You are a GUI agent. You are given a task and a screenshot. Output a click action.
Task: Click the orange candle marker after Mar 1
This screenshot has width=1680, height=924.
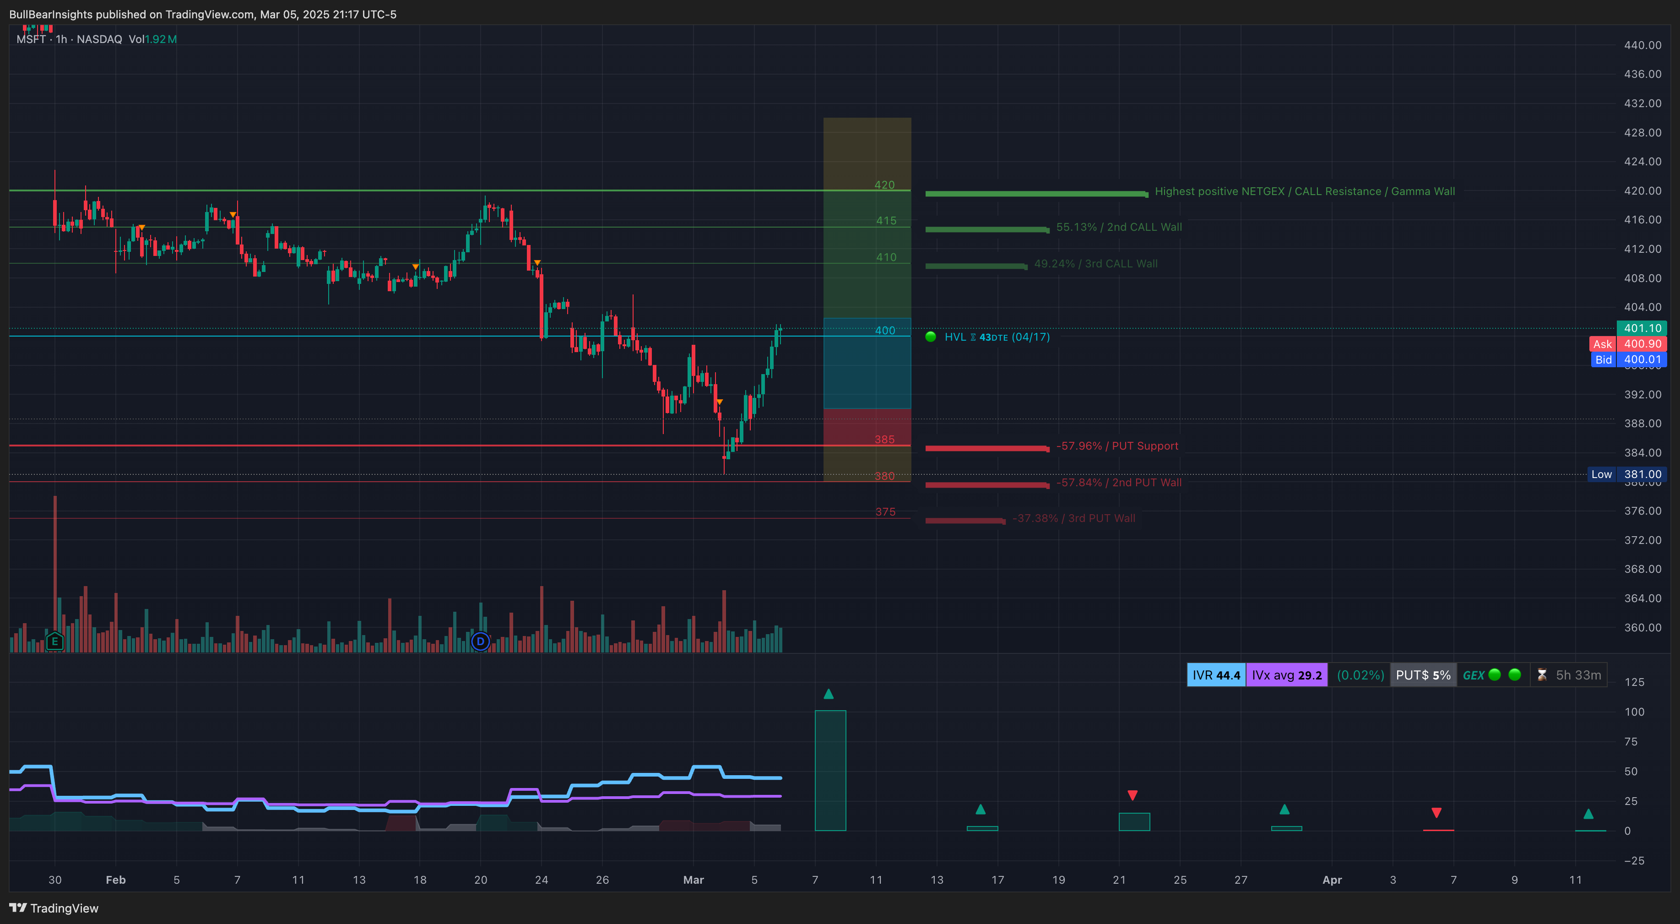(x=719, y=402)
